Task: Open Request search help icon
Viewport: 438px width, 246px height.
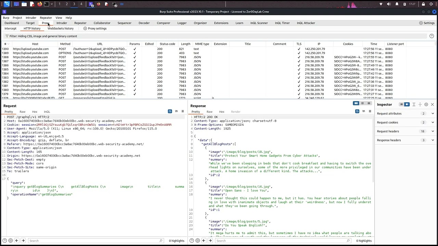Action: 4,241
